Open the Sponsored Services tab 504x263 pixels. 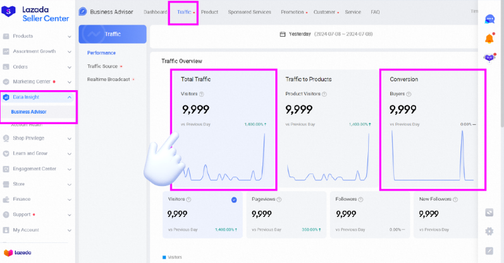coord(249,12)
